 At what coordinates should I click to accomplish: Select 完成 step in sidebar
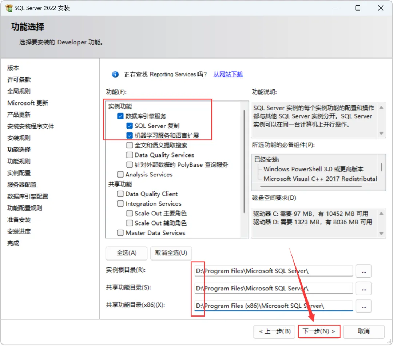coord(13,243)
